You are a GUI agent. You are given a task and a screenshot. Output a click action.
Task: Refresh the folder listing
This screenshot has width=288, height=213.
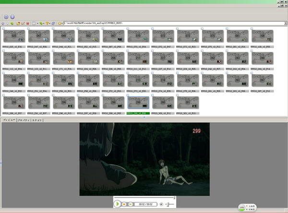[x=53, y=24]
